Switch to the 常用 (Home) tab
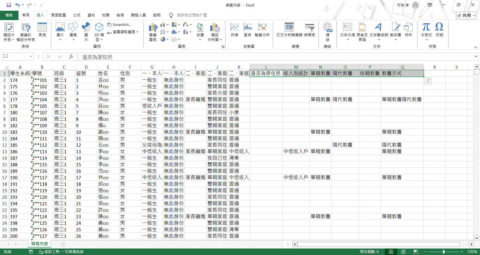The width and height of the screenshot is (480, 255). coord(26,15)
